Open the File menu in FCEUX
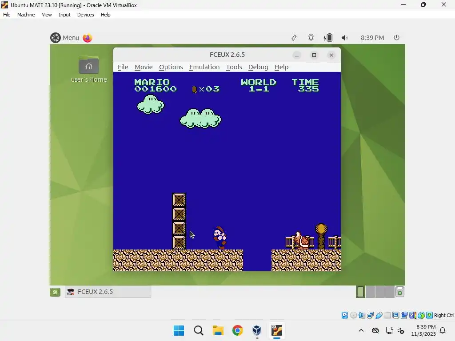This screenshot has width=455, height=341. click(x=123, y=67)
